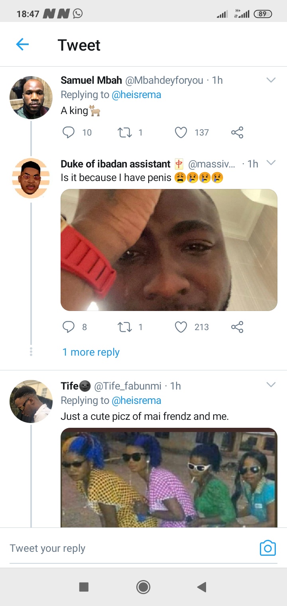Show 1 more reply
Viewport: 287px width, 606px height.
click(91, 352)
